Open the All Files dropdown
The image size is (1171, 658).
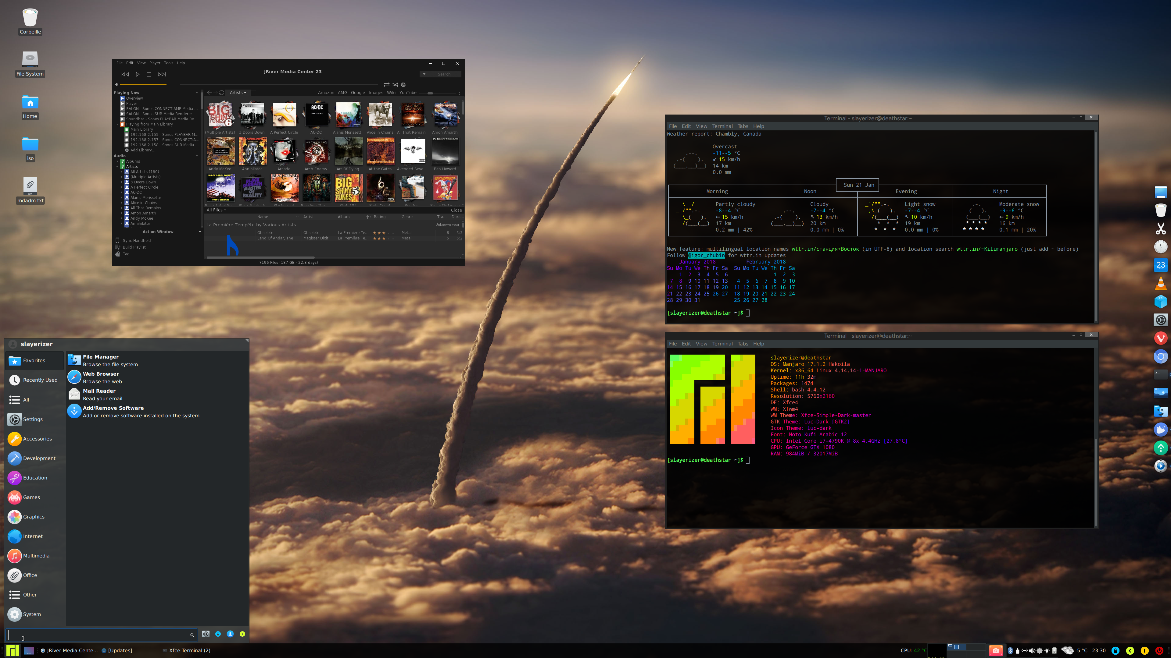(217, 210)
